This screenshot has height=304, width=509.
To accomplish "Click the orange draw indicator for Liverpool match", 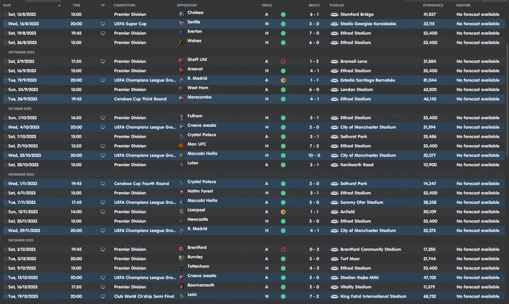I will click(x=283, y=212).
